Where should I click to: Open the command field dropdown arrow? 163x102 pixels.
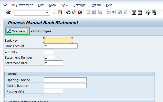click(47, 13)
